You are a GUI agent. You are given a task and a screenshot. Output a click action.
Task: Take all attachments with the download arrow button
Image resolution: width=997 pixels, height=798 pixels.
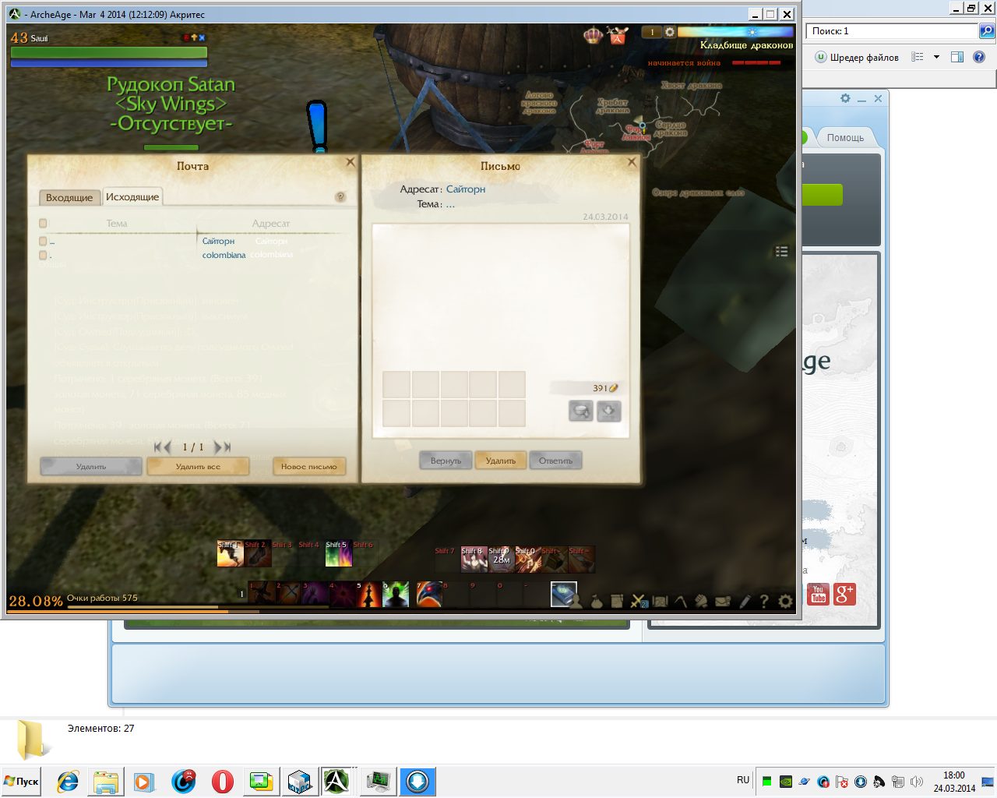pos(609,411)
